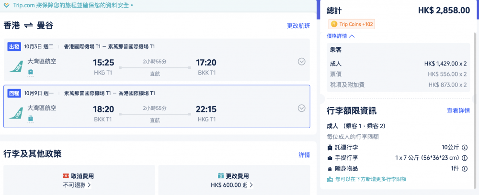Select the 回程 return flight card
This screenshot has width=479, height=195.
[x=157, y=106]
